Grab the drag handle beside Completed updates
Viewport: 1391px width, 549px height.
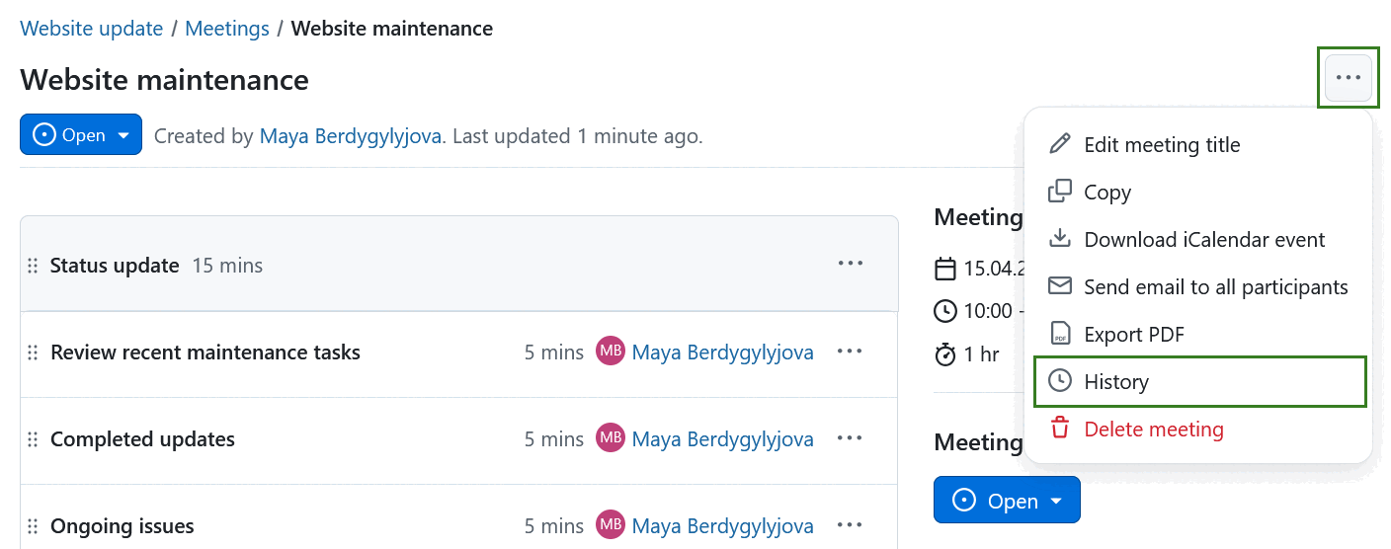click(33, 439)
